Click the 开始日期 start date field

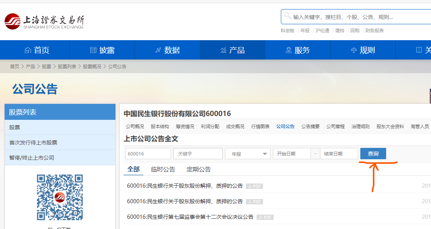click(292, 154)
